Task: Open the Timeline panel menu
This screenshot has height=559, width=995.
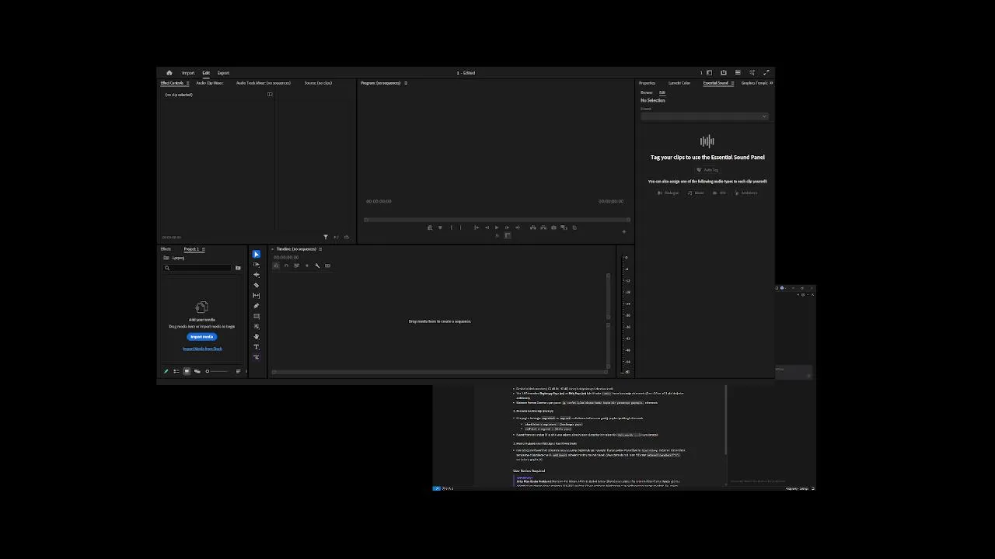Action: (x=319, y=249)
